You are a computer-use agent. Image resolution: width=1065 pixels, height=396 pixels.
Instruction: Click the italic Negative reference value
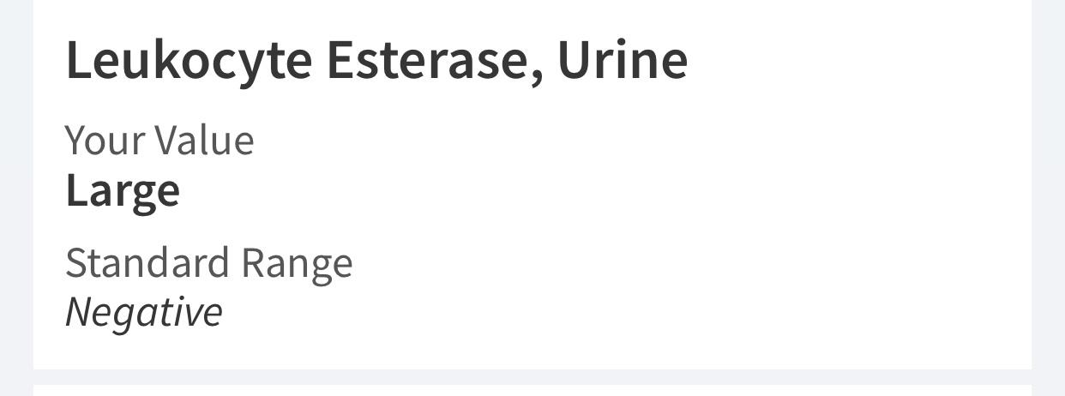coord(144,311)
